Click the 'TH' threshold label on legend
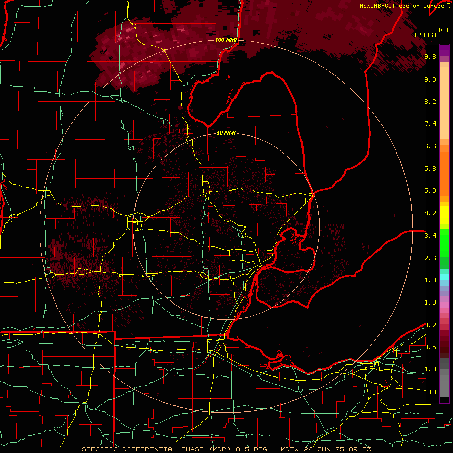The image size is (453, 453). coord(432,392)
